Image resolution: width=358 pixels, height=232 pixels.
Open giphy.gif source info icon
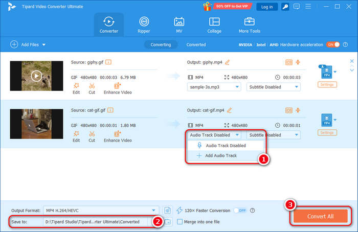point(108,62)
